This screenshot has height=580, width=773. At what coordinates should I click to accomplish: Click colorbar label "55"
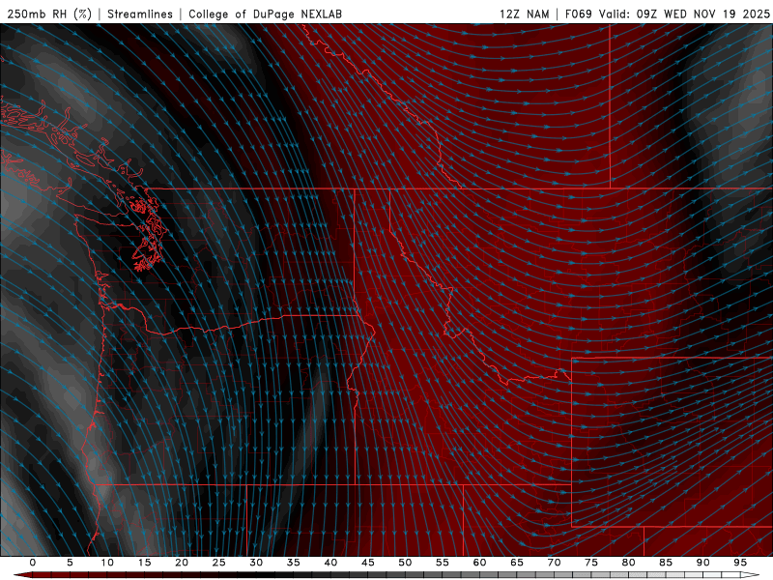(x=443, y=563)
